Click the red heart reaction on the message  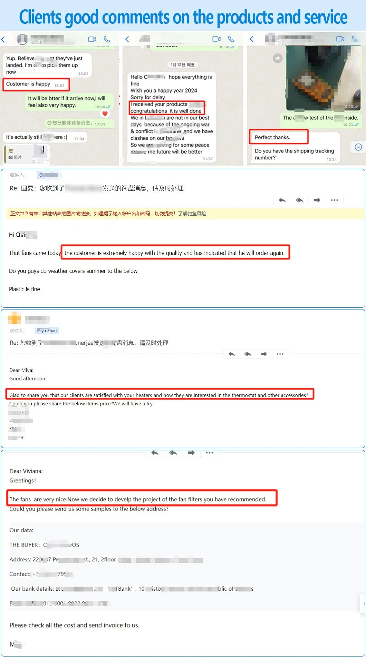point(105,114)
